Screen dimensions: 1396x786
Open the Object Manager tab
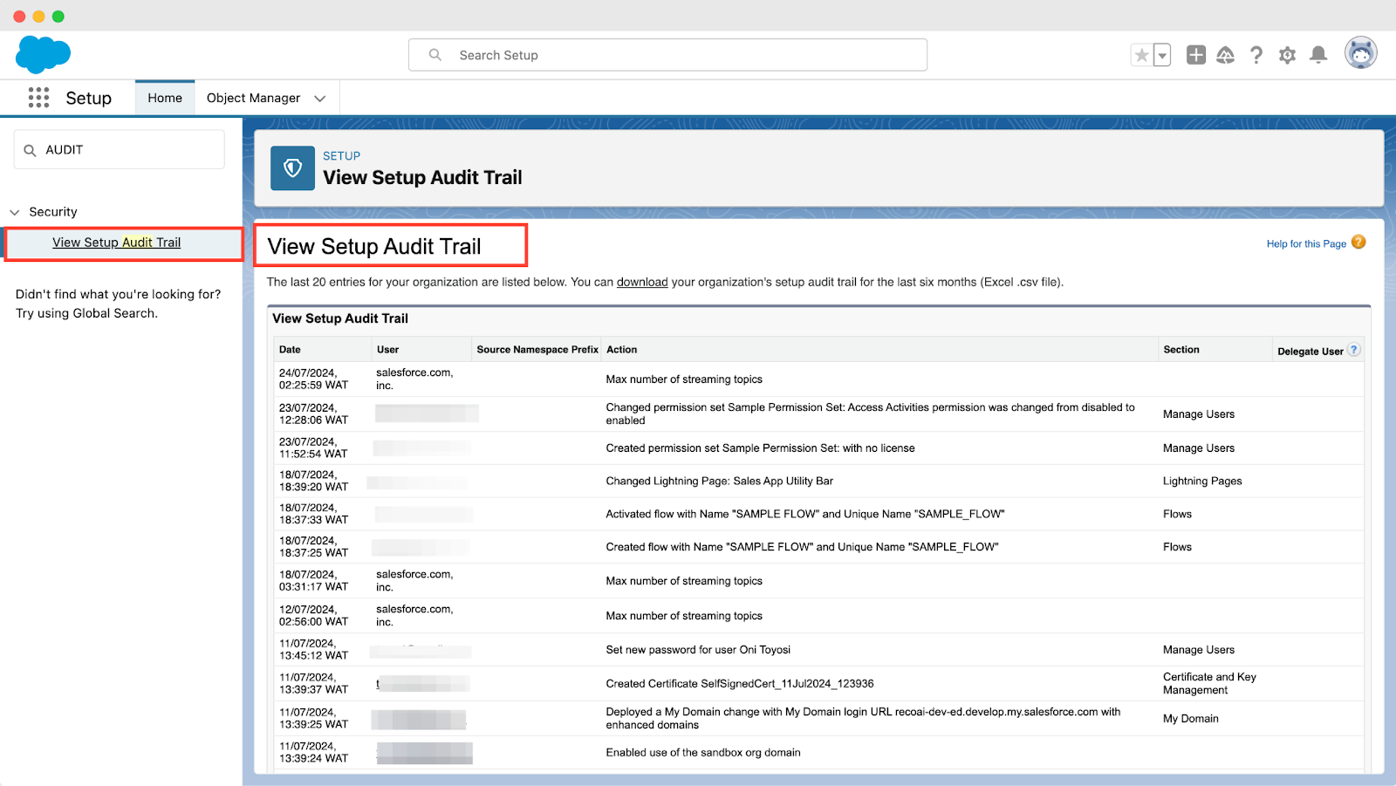click(x=253, y=98)
